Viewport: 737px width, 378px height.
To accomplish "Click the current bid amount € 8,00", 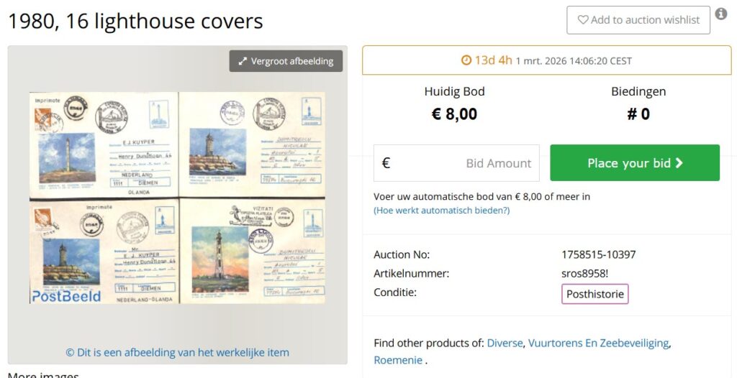I will point(454,114).
